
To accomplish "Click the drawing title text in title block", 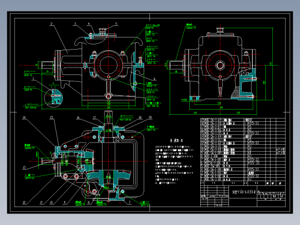I will pyautogui.click(x=244, y=192).
